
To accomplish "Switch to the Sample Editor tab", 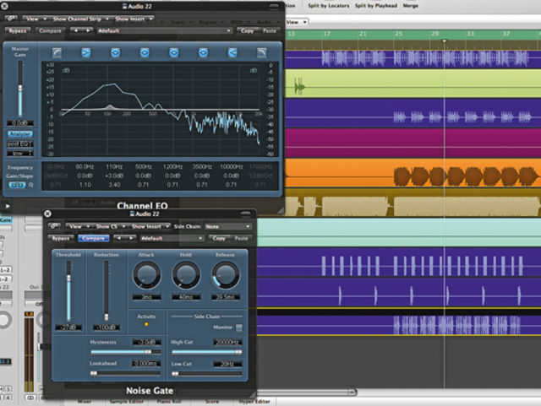I will [126, 402].
